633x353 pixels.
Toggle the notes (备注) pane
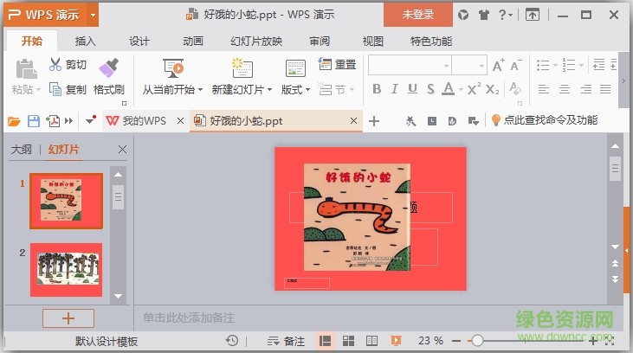pos(285,341)
